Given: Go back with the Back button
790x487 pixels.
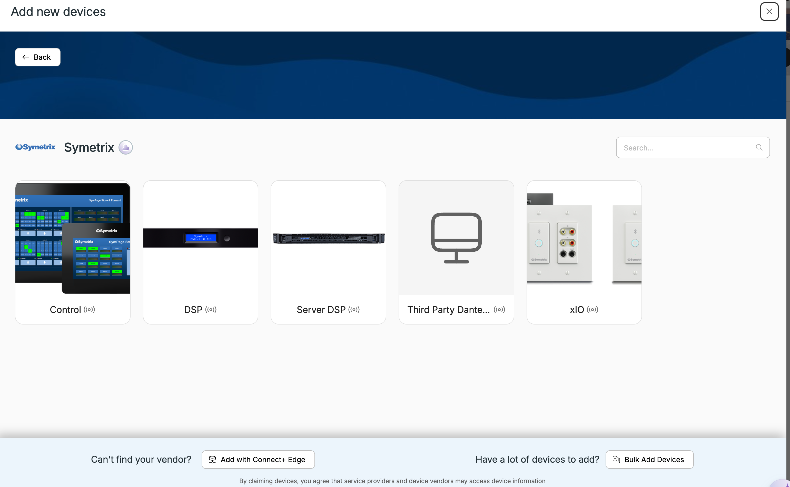Looking at the screenshot, I should (x=38, y=57).
